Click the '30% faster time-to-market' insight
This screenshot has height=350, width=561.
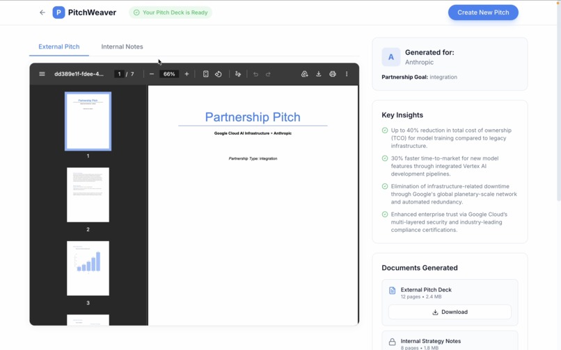pos(444,166)
